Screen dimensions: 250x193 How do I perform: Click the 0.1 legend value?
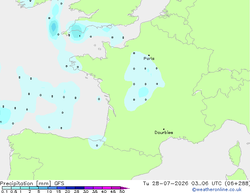(4, 191)
